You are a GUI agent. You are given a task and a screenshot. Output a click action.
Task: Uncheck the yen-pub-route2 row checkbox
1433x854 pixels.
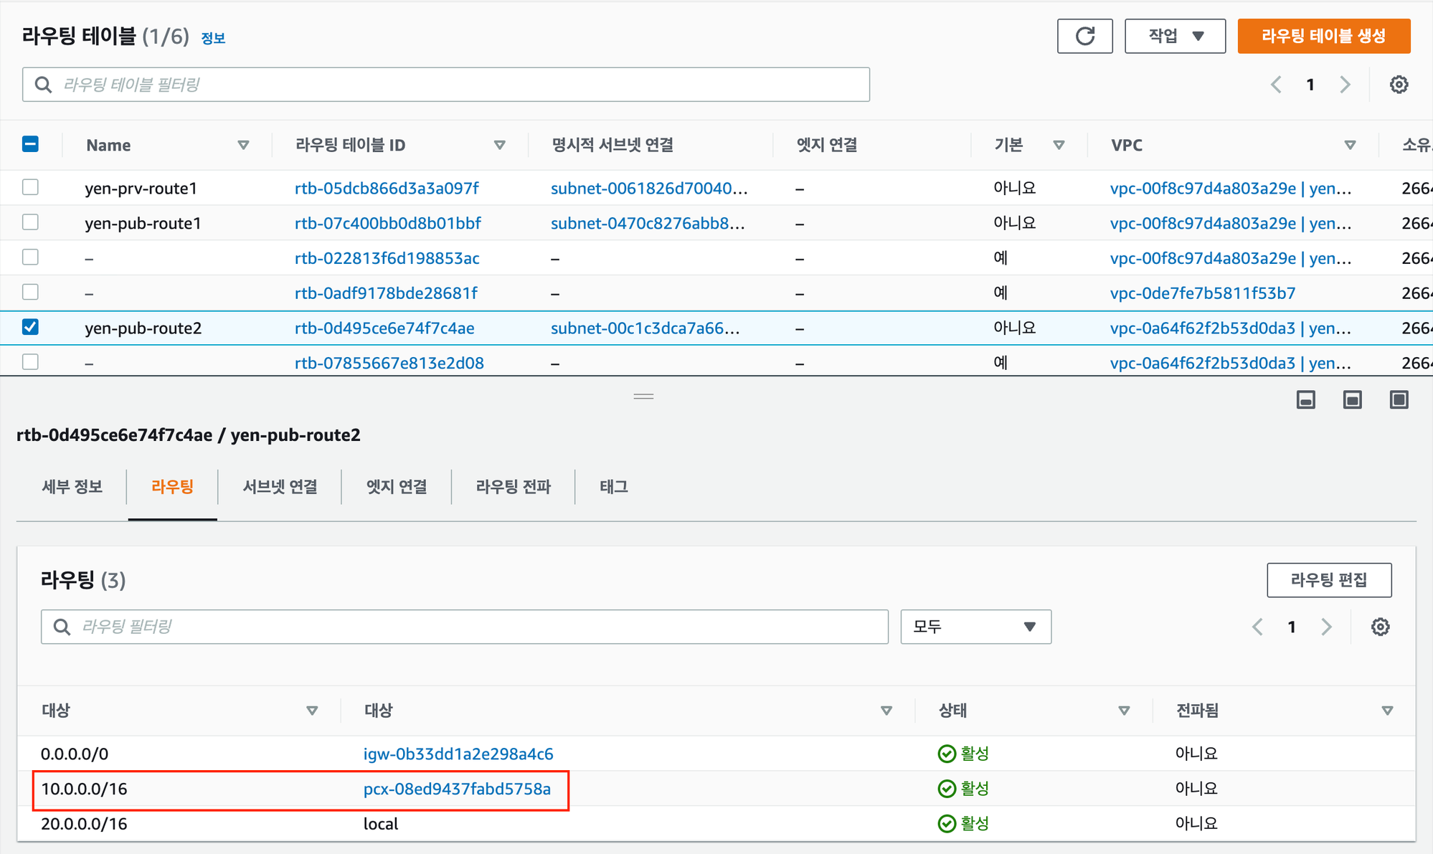(30, 327)
